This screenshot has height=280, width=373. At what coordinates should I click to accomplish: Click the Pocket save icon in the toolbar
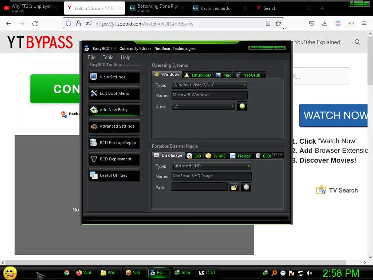coord(312,23)
